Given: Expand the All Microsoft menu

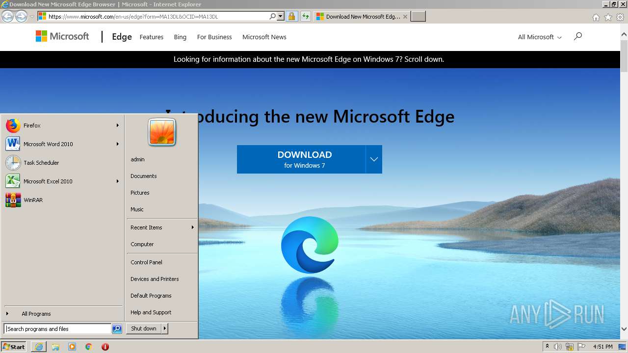Looking at the screenshot, I should tap(540, 37).
